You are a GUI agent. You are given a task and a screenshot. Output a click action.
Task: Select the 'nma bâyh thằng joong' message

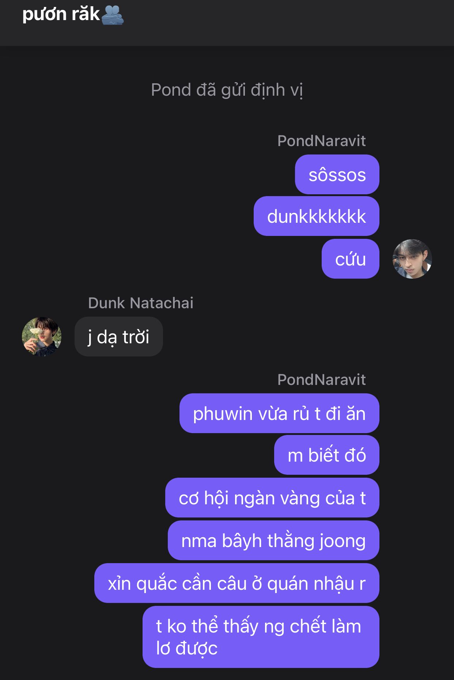tap(273, 540)
